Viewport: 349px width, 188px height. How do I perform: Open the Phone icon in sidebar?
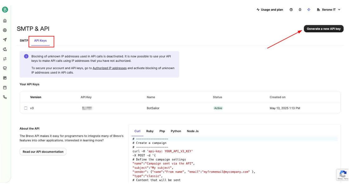[x=5, y=97]
